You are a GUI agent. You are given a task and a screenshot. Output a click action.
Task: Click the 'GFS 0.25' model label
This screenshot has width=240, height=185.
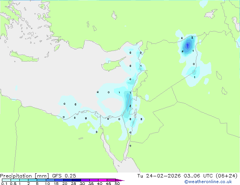click(64, 176)
